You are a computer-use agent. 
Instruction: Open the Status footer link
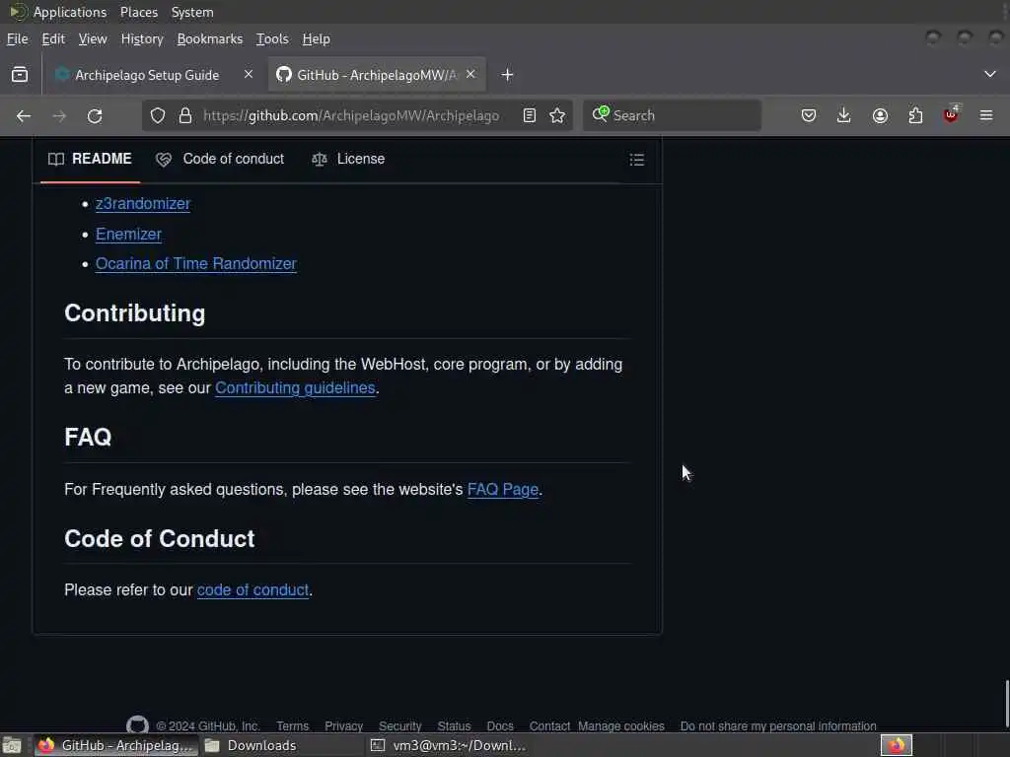(x=454, y=726)
